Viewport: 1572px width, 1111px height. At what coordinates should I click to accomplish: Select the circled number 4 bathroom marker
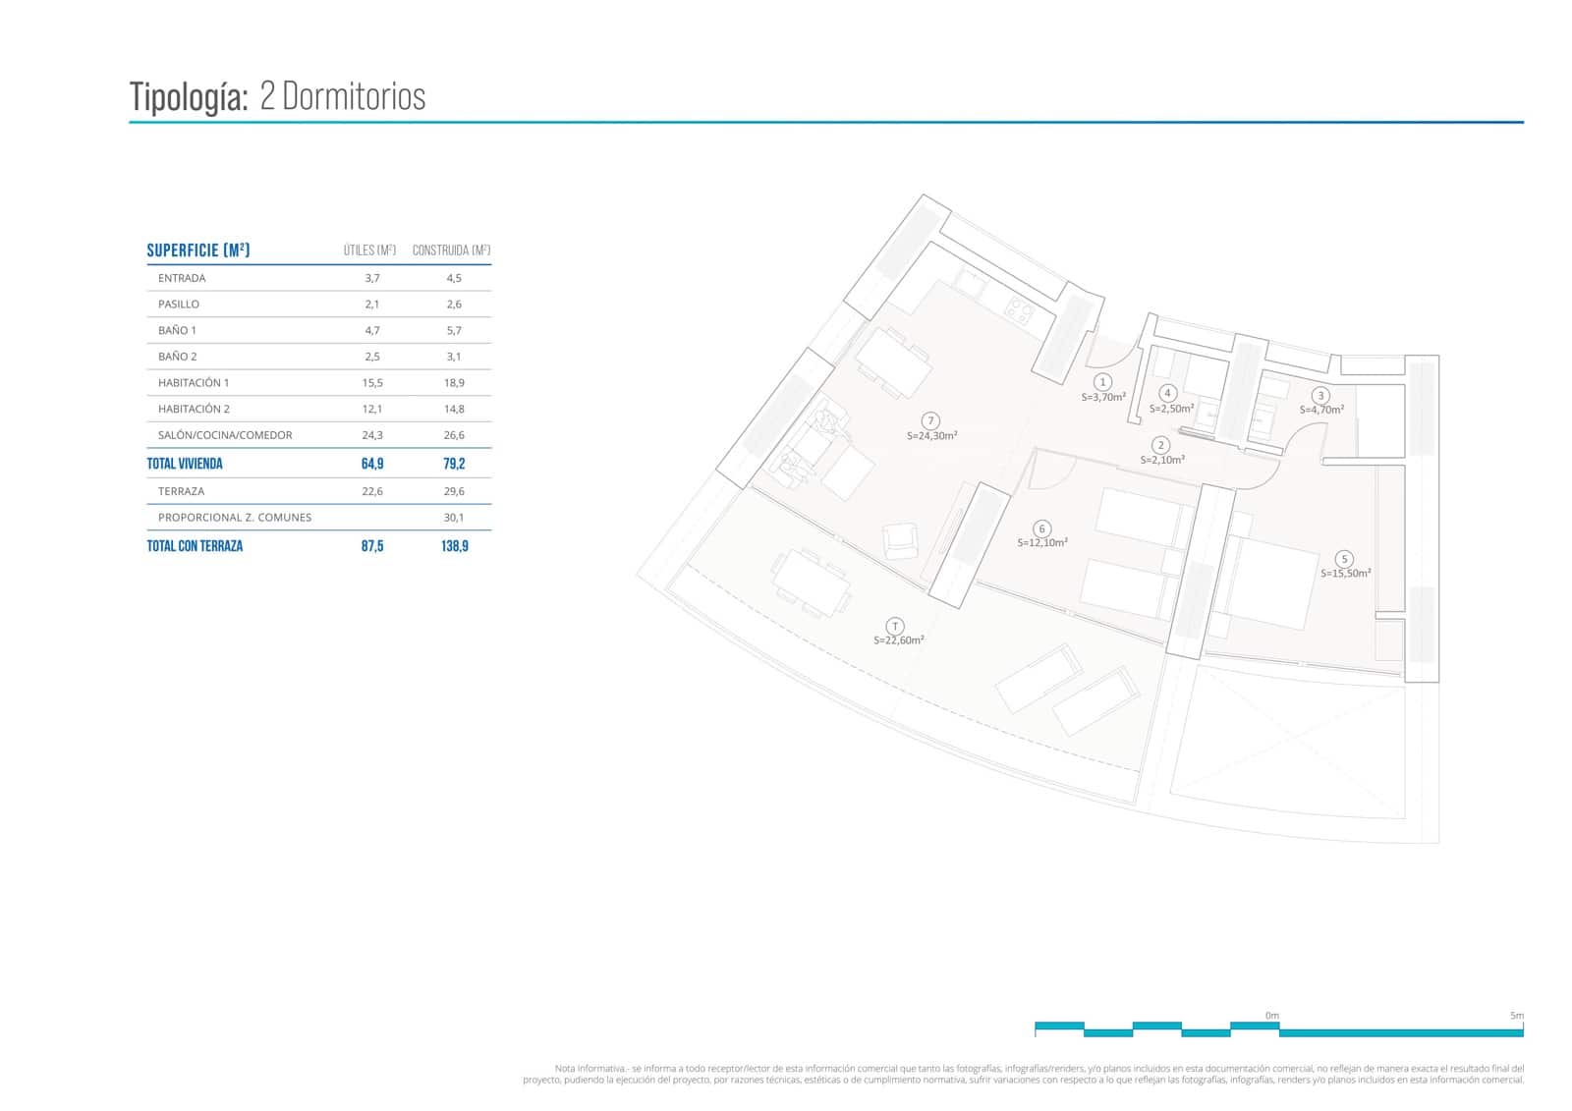tap(1167, 393)
